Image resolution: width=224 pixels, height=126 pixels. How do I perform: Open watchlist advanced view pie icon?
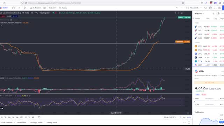click(x=218, y=14)
